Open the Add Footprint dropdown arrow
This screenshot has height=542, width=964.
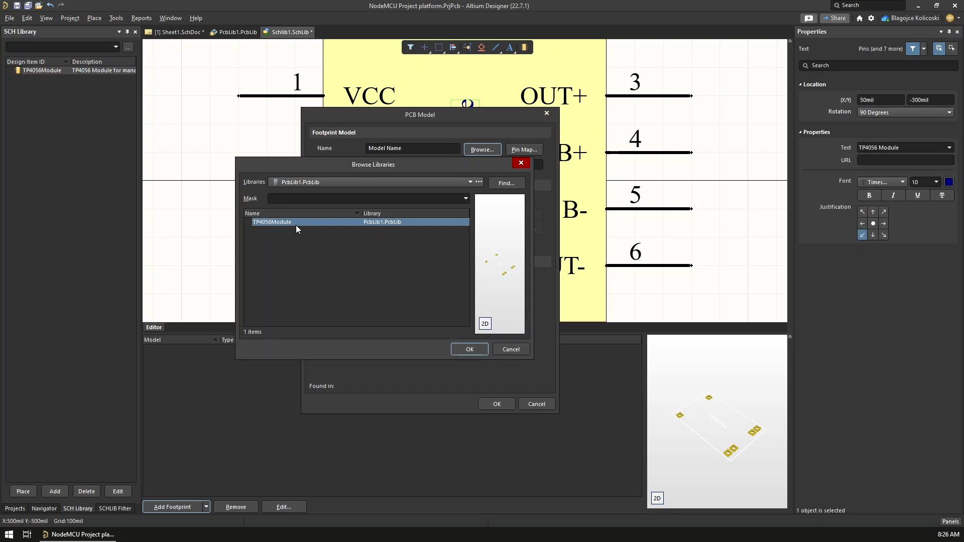(206, 507)
